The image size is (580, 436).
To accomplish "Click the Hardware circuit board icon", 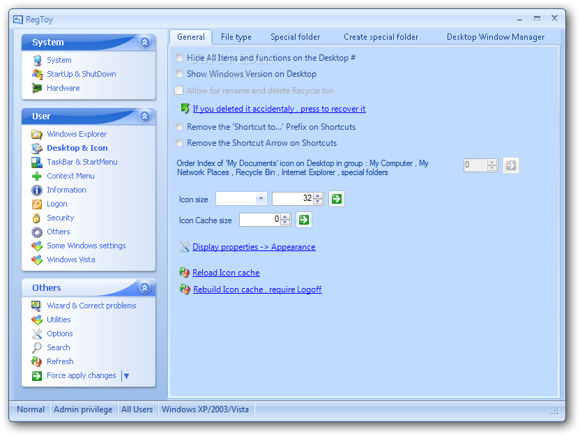I will pyautogui.click(x=37, y=88).
